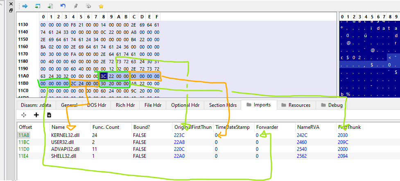Select hex byte FA in row 1170
This screenshot has height=181, width=400.
point(73,54)
